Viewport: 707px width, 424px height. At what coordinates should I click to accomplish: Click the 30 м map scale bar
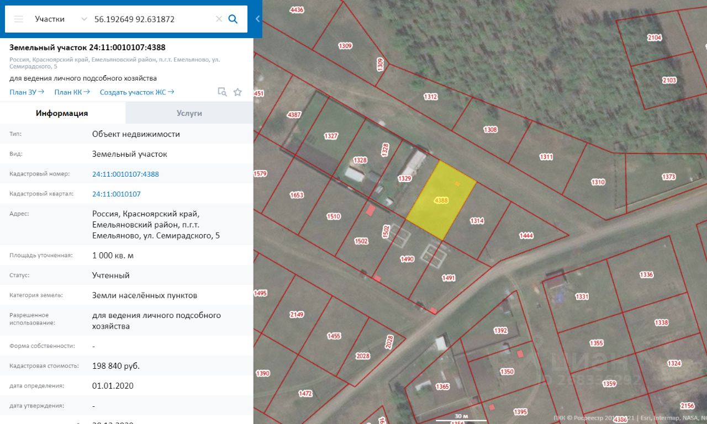[461, 417]
